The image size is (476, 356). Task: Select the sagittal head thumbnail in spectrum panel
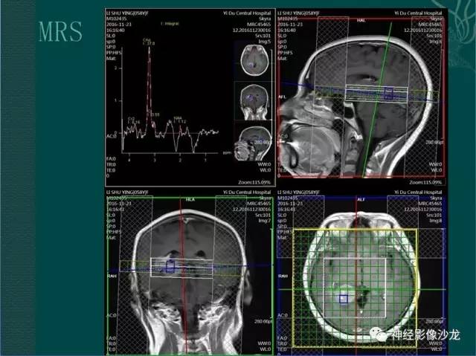click(x=253, y=143)
